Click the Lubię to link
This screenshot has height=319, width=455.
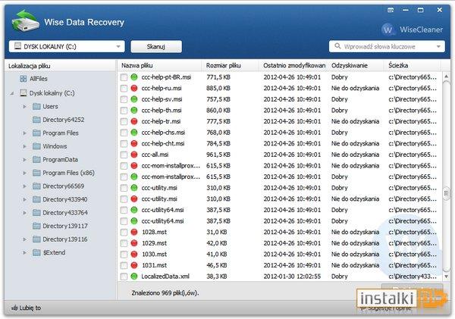pos(30,308)
